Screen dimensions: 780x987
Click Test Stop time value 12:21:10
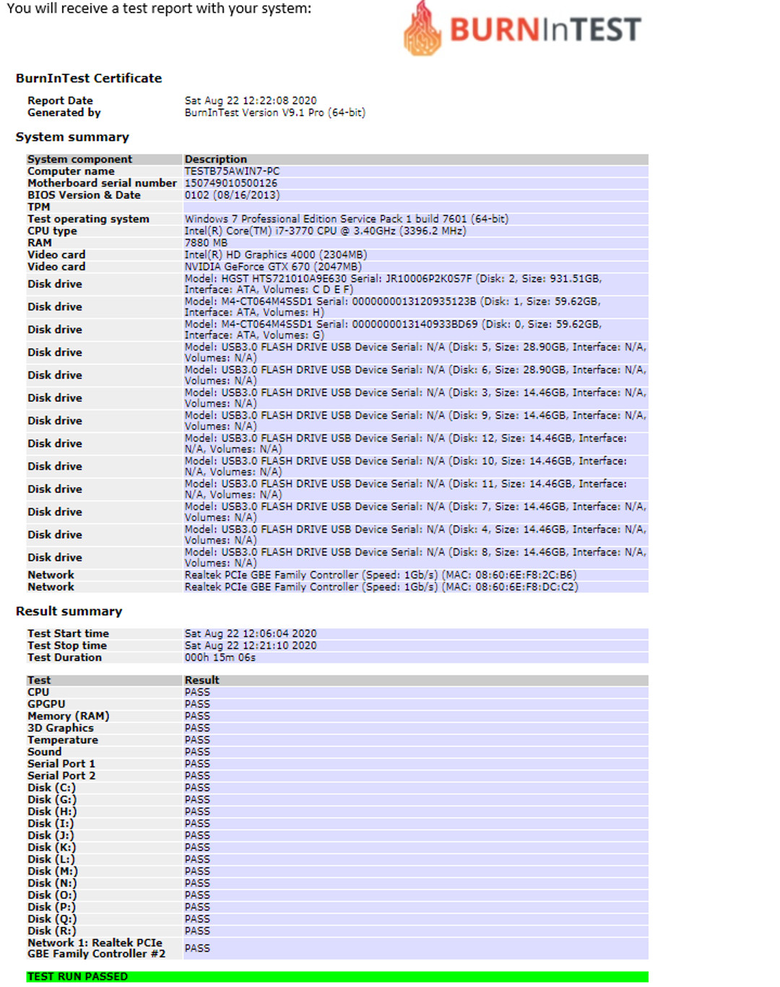[x=251, y=646]
